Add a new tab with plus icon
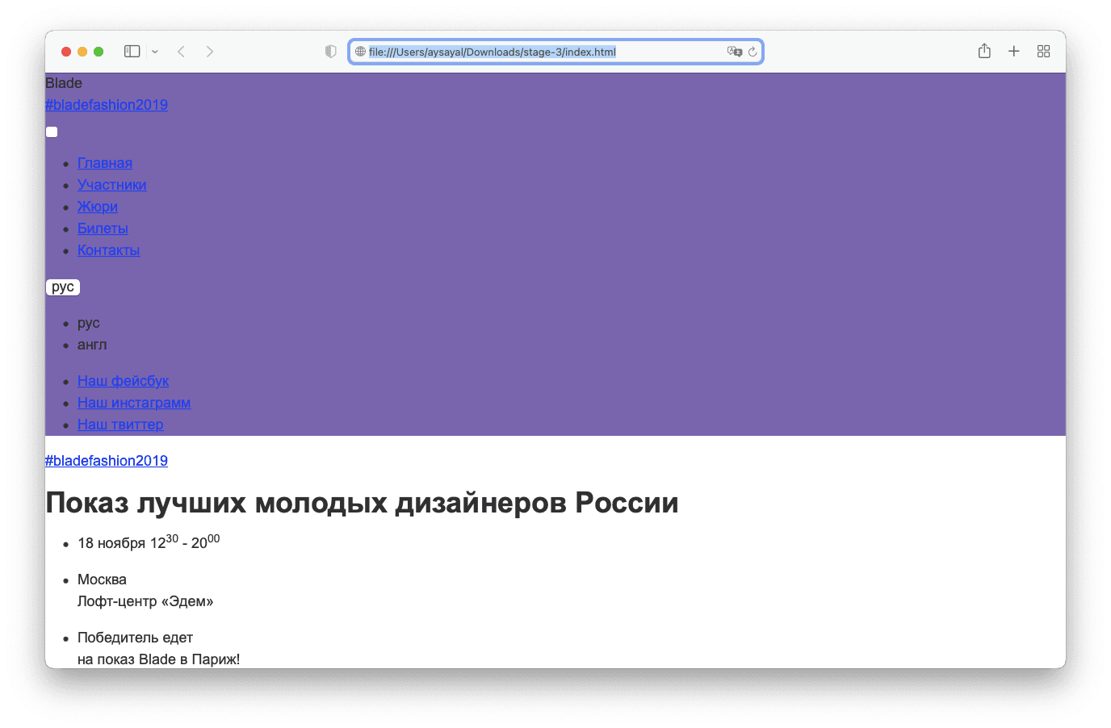The image size is (1111, 728). [1014, 52]
